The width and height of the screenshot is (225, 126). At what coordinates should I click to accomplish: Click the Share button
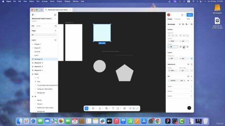tap(190, 15)
